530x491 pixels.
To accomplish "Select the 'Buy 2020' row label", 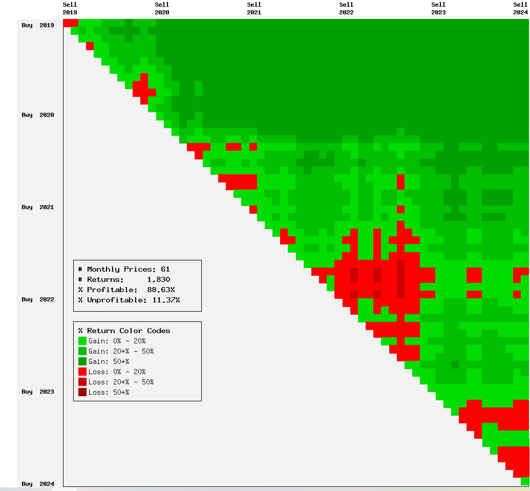I will pyautogui.click(x=38, y=115).
